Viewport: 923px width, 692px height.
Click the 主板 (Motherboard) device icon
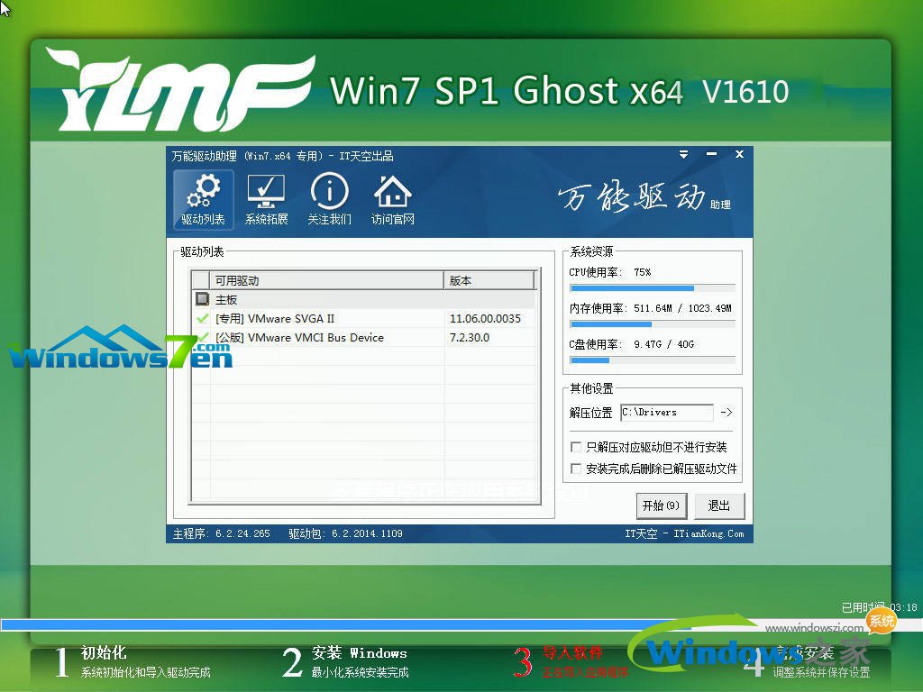[x=202, y=298]
